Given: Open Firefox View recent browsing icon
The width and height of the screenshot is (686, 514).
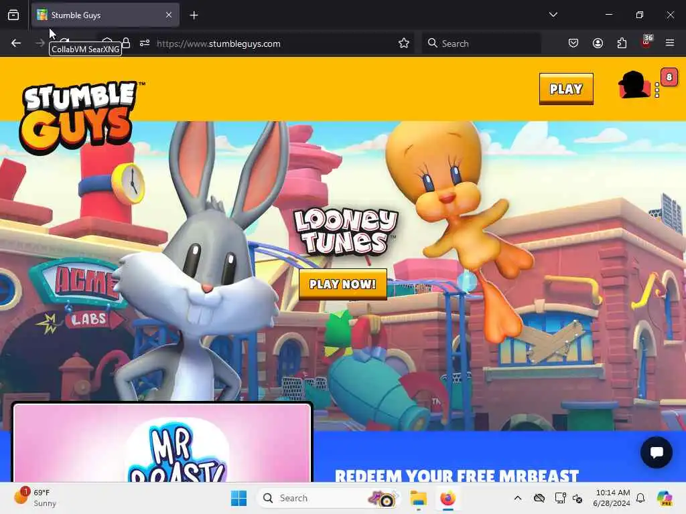Looking at the screenshot, I should [13, 15].
